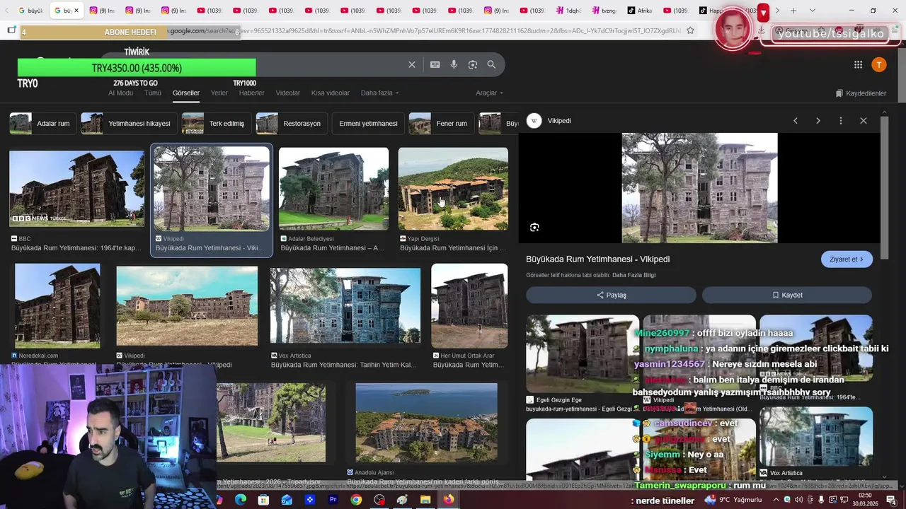Filter by Restorasyon chip
Screen dimensions: 906x509
tap(292, 123)
